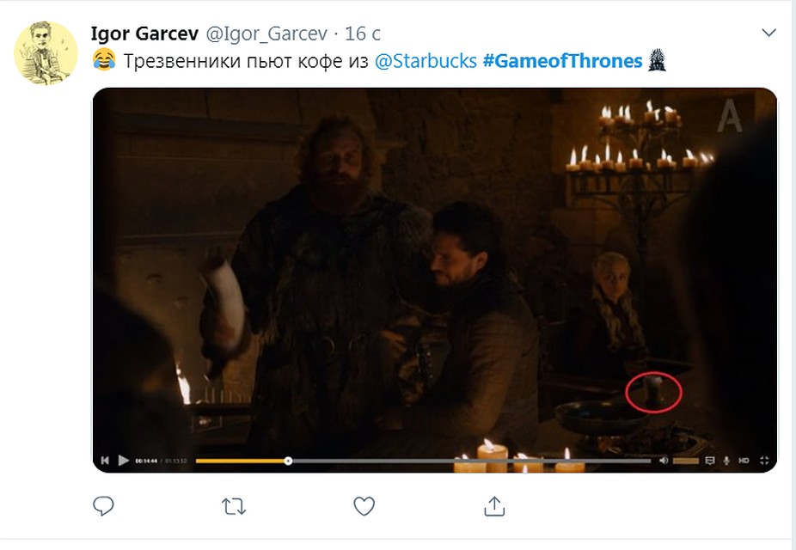Image resolution: width=796 pixels, height=550 pixels.
Task: Open the share tweet icon
Action: (494, 506)
